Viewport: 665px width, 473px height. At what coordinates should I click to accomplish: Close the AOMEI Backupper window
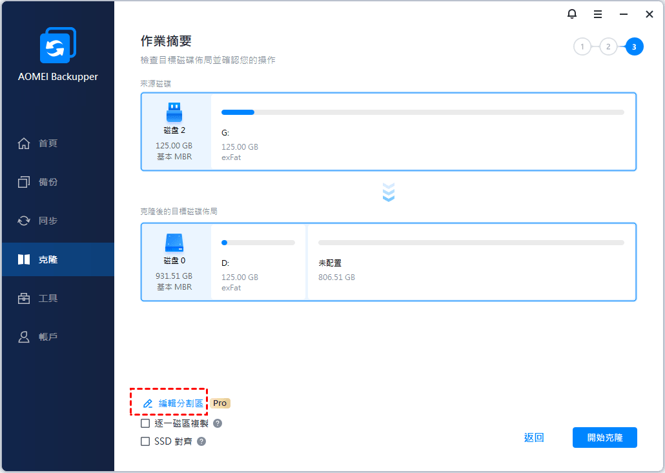point(650,14)
